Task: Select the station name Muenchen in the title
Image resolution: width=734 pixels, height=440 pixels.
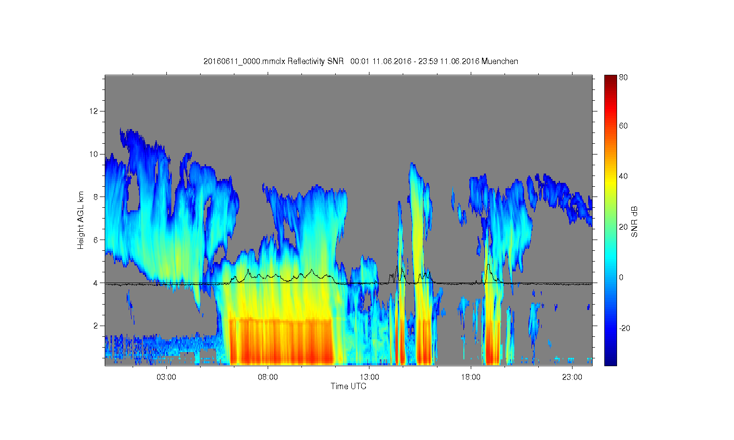Action: pyautogui.click(x=500, y=61)
